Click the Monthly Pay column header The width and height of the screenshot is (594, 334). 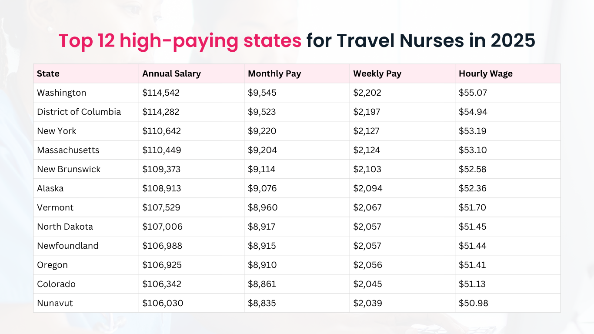click(274, 73)
